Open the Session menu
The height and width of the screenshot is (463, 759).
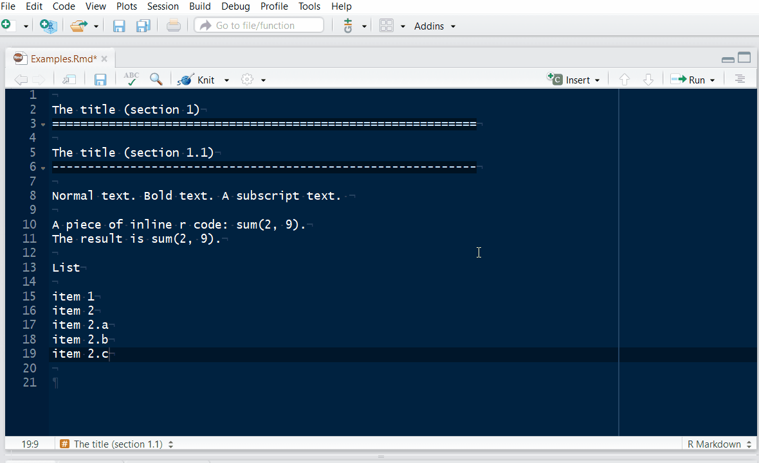pyautogui.click(x=163, y=6)
